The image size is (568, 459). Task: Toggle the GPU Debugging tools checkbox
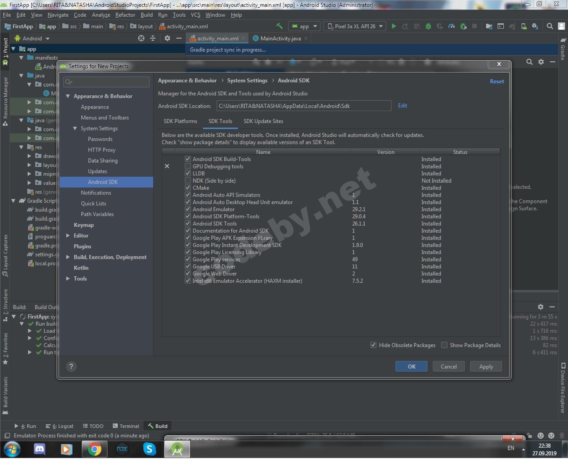coord(188,166)
